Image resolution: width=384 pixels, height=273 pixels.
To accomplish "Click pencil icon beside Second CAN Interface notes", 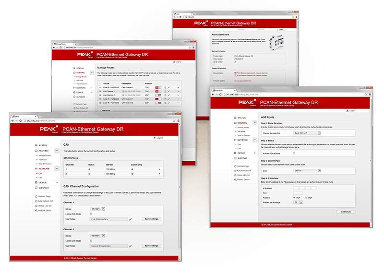I will coord(130,246).
